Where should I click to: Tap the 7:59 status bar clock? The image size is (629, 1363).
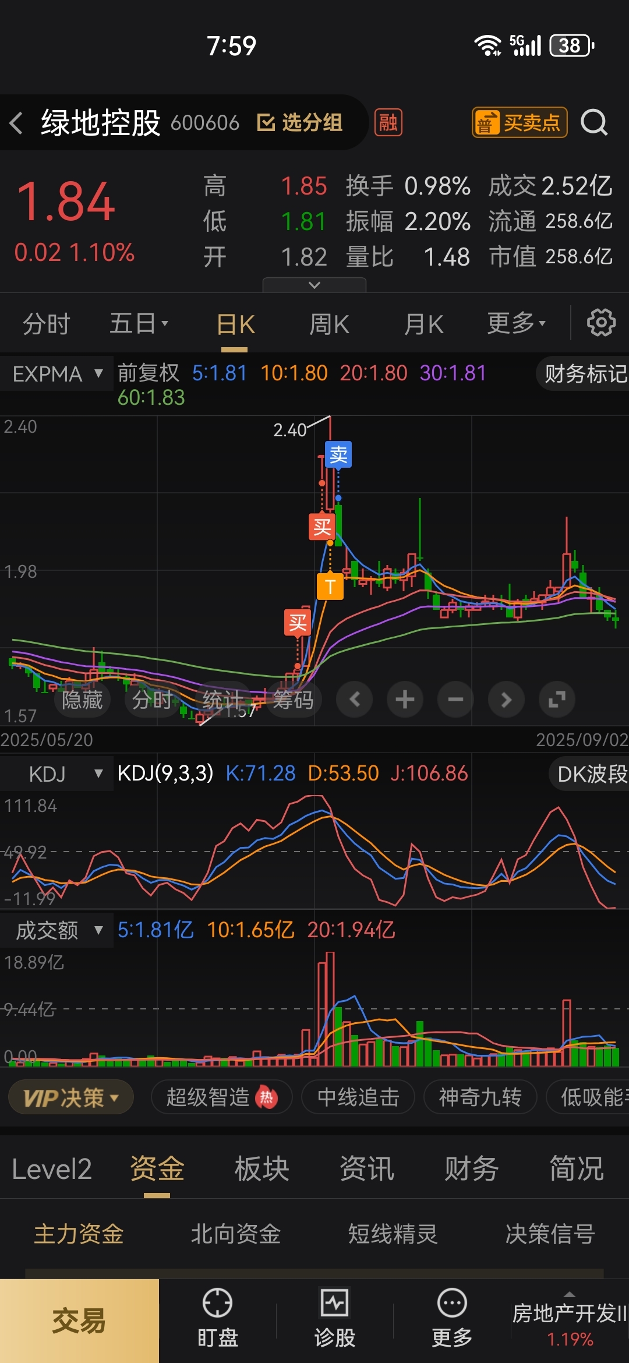click(x=231, y=46)
